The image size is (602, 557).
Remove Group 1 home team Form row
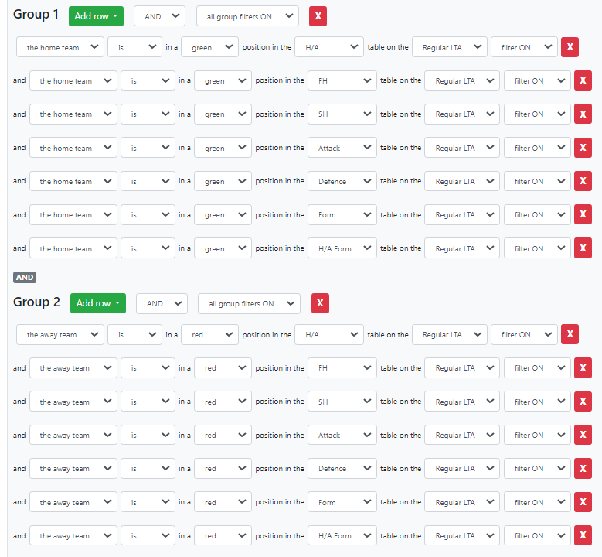pyautogui.click(x=583, y=214)
